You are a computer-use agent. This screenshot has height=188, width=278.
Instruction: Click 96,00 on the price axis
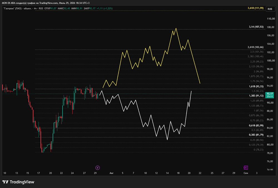coord(270,78)
